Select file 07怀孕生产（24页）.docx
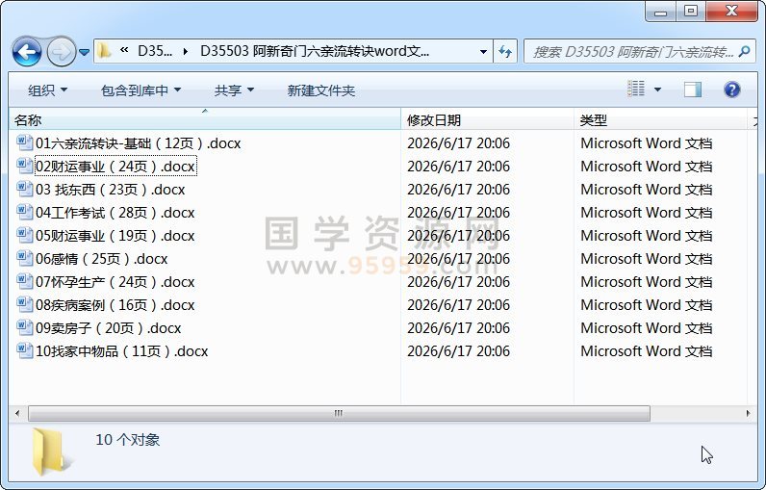766x490 pixels. tap(115, 282)
